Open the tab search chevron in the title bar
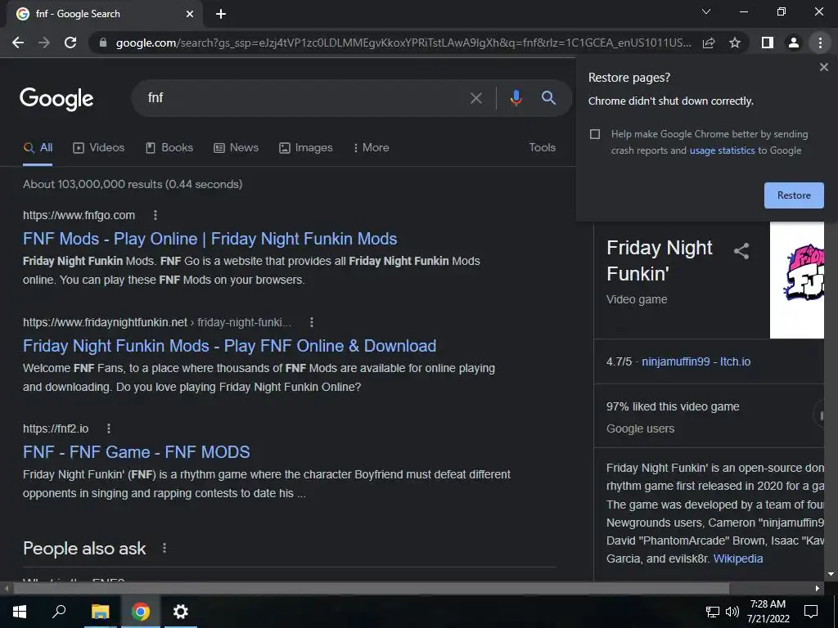This screenshot has height=628, width=838. [x=706, y=11]
